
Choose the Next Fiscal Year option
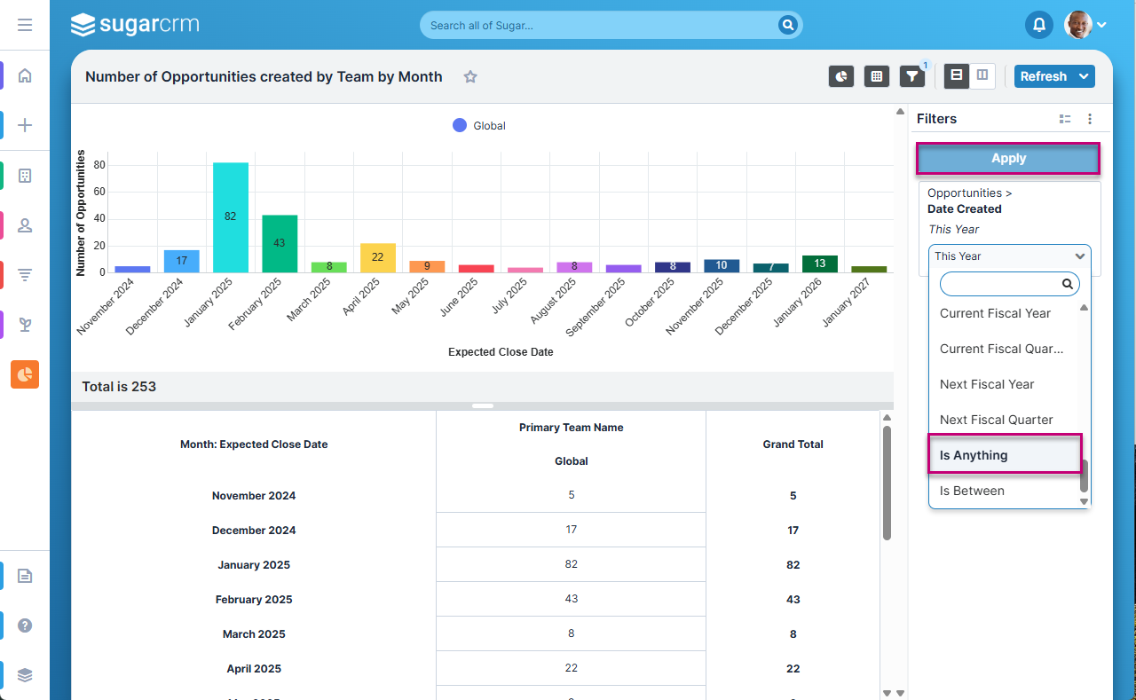[987, 384]
